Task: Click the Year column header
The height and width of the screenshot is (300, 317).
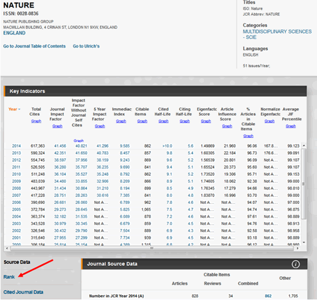Action: (13, 109)
